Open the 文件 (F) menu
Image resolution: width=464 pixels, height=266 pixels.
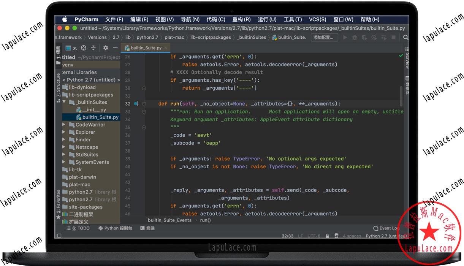(114, 19)
